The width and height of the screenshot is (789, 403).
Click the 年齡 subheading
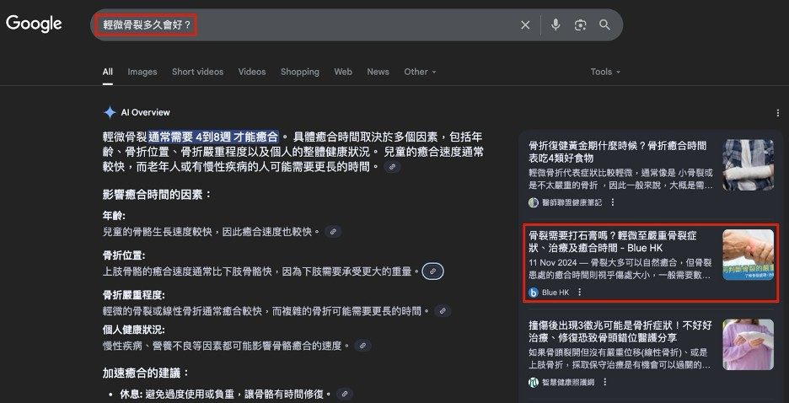pyautogui.click(x=114, y=216)
